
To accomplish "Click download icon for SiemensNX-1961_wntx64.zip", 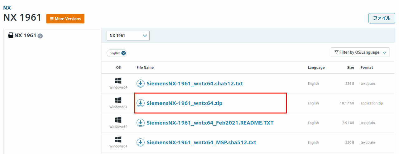I will point(141,103).
